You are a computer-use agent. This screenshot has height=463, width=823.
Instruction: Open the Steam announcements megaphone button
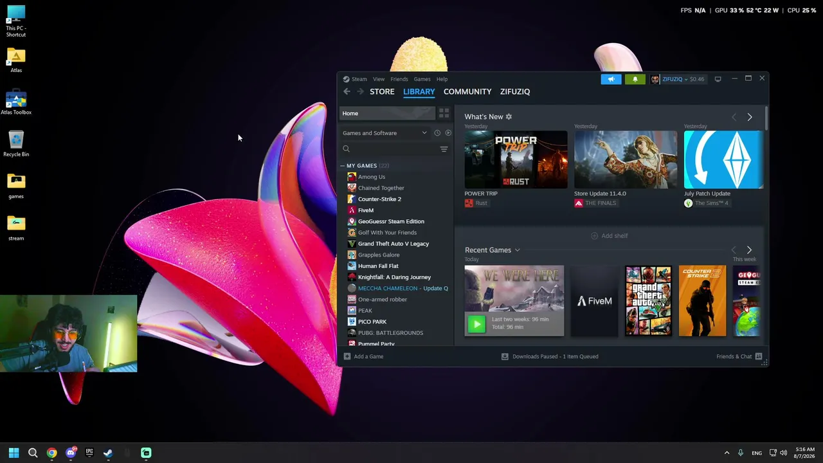(x=611, y=79)
